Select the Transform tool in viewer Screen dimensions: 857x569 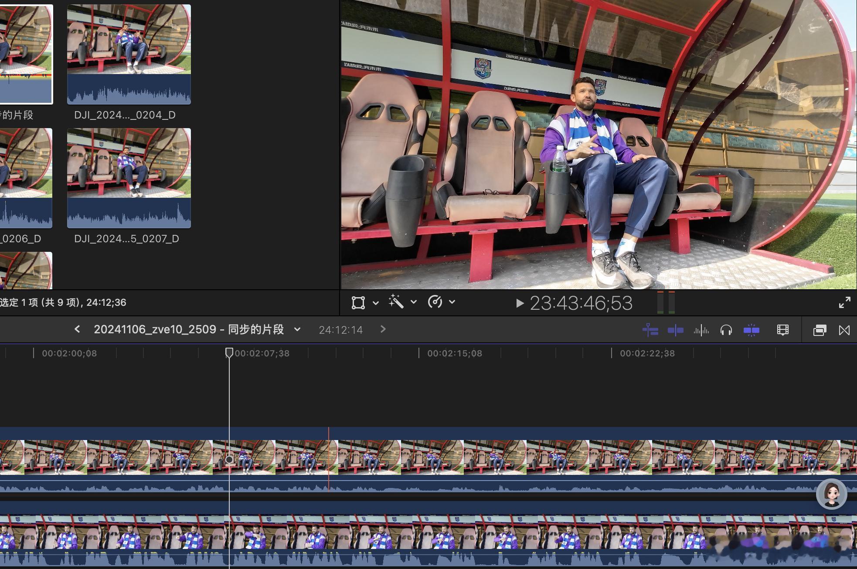(x=358, y=302)
